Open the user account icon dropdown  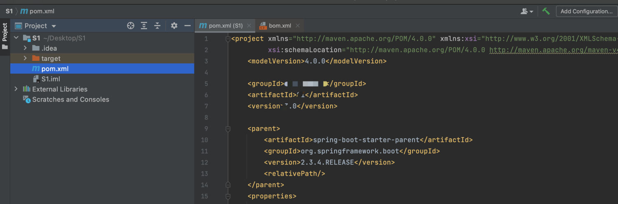527,12
